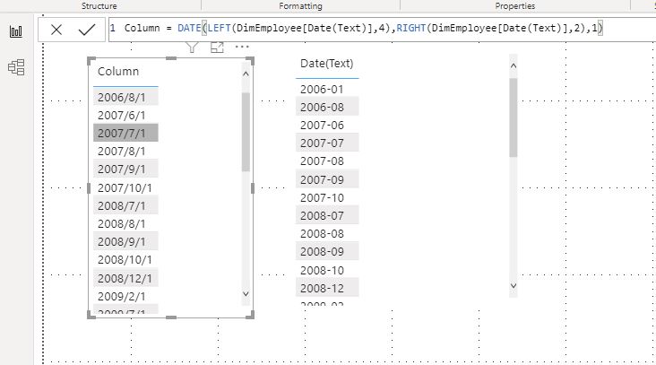The height and width of the screenshot is (365, 656).
Task: Cancel the formula with the X icon
Action: click(x=56, y=30)
